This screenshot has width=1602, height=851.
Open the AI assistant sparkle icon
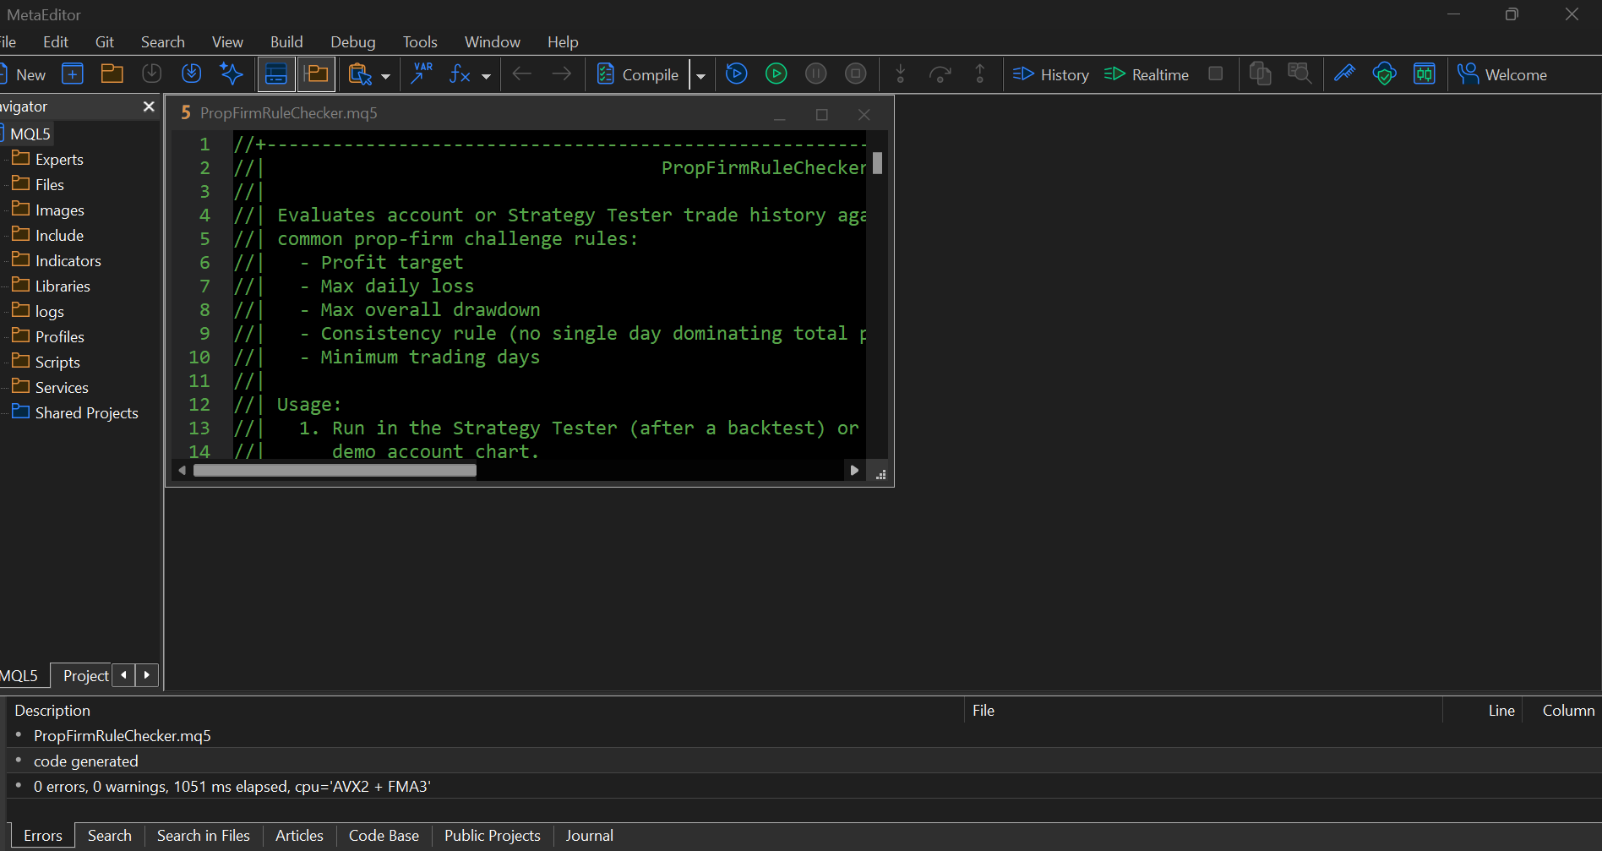[x=232, y=74]
